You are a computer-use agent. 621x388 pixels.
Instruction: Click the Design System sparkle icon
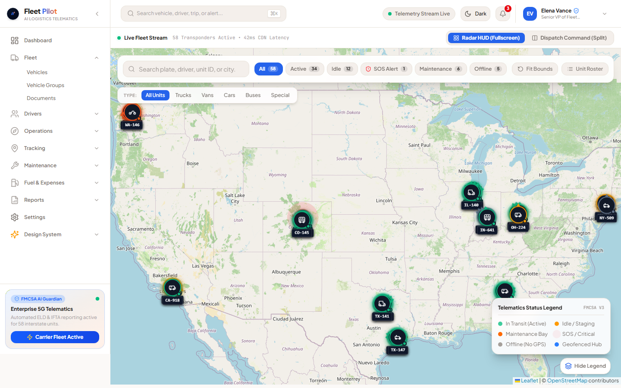point(15,235)
